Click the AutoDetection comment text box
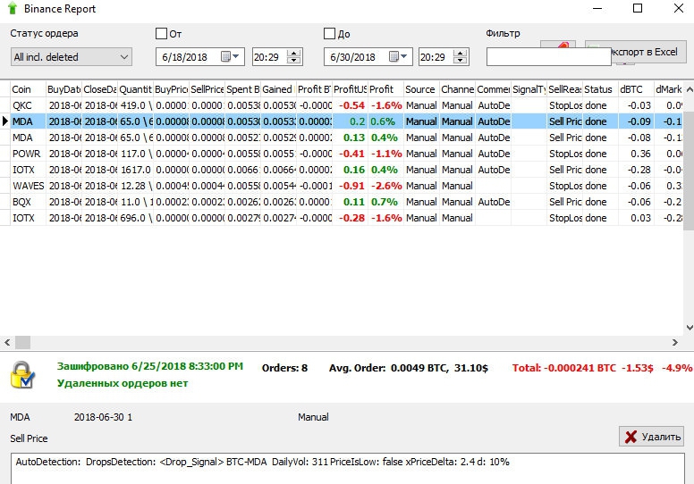The height and width of the screenshot is (484, 694). 347,468
